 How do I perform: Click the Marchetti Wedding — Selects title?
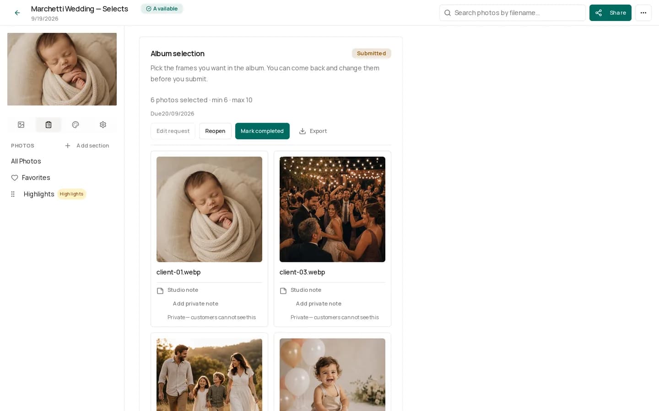tap(80, 9)
